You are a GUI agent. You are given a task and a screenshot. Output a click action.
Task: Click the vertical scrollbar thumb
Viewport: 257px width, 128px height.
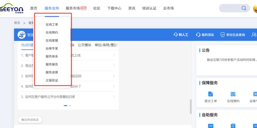coord(191,106)
